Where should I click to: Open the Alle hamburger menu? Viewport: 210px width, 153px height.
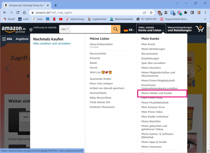tap(7, 39)
